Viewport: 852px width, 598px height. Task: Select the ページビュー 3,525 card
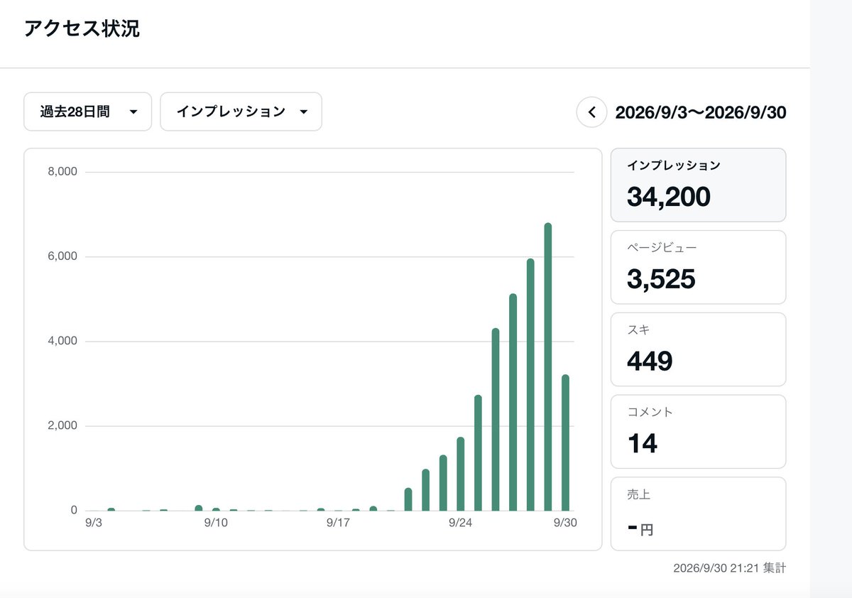pyautogui.click(x=699, y=267)
